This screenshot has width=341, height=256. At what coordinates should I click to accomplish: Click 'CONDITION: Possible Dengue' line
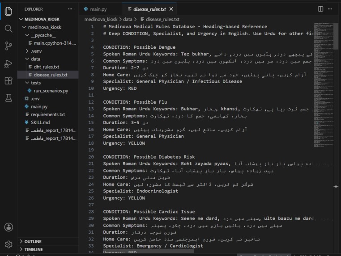[139, 47]
